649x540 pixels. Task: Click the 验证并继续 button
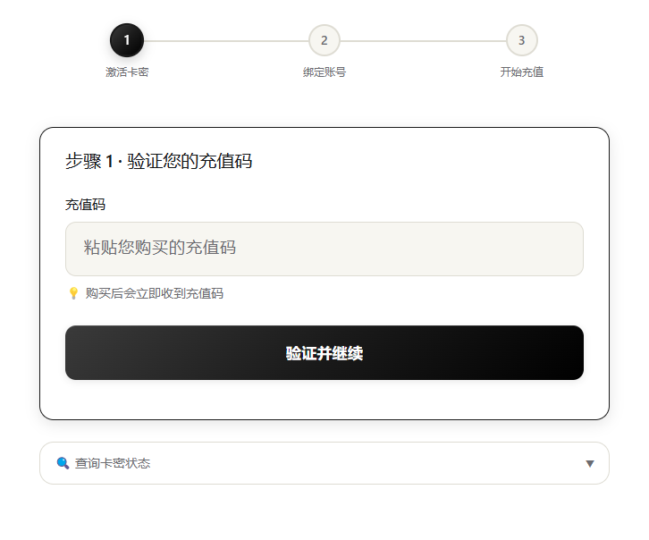pyautogui.click(x=324, y=352)
